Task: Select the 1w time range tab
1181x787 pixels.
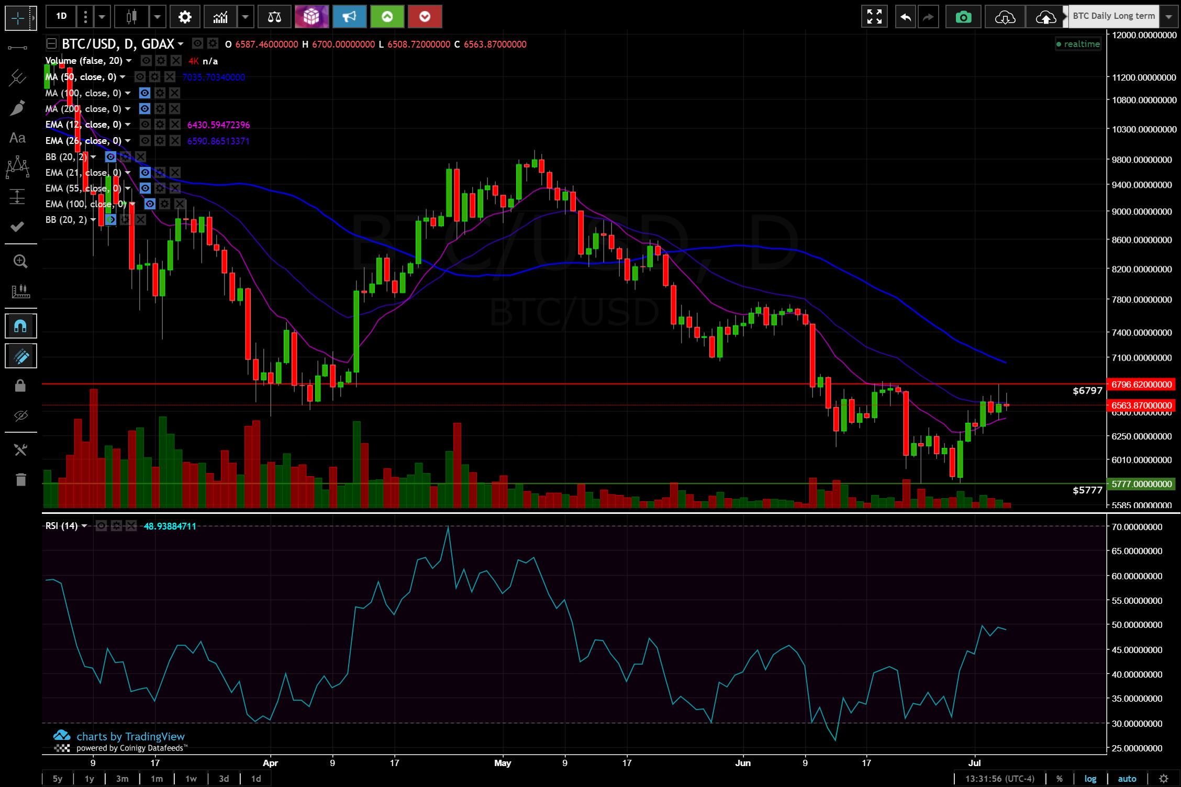Action: coord(191,778)
